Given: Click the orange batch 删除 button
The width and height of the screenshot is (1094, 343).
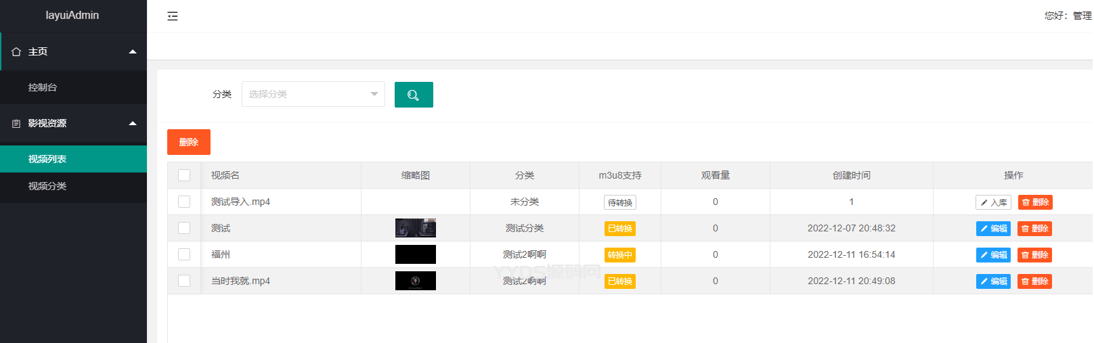Looking at the screenshot, I should (x=189, y=142).
